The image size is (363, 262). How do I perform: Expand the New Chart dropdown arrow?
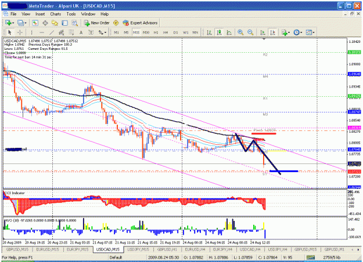[13, 23]
